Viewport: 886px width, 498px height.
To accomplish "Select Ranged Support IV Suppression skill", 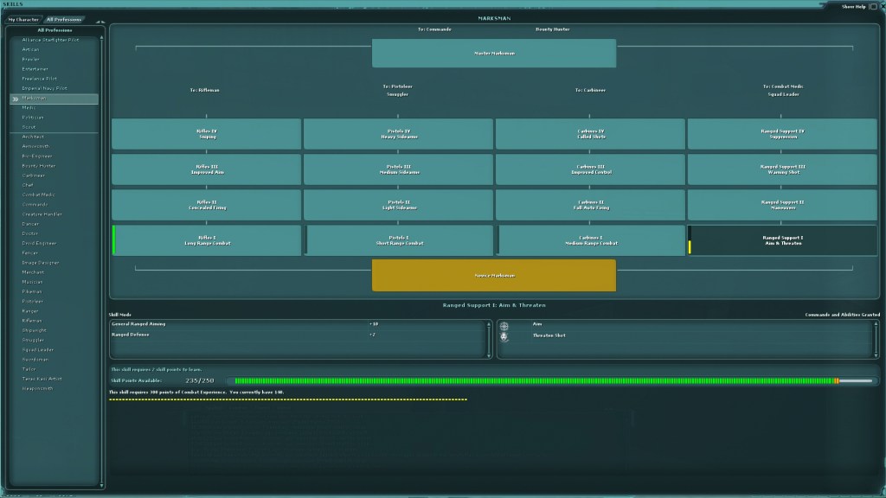I will tap(782, 134).
